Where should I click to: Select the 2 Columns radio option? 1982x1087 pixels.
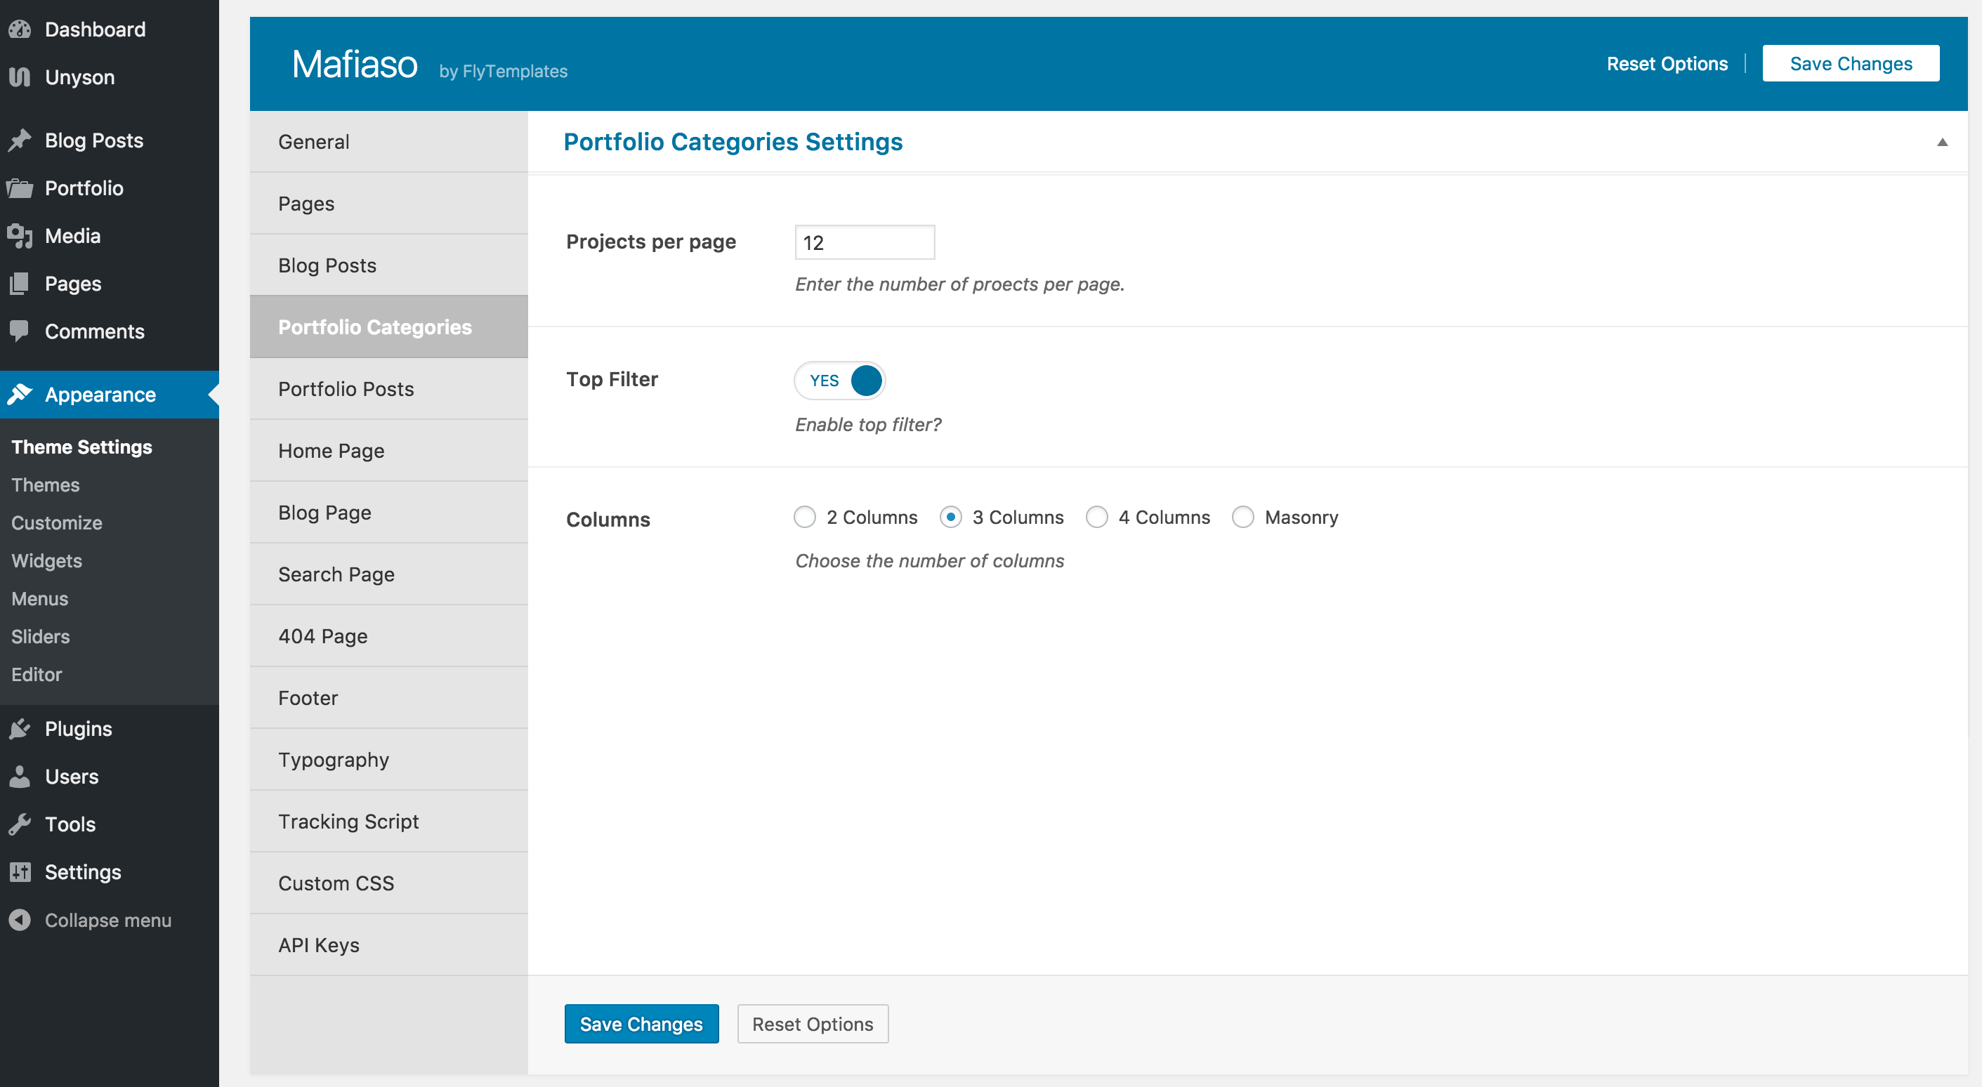(805, 517)
